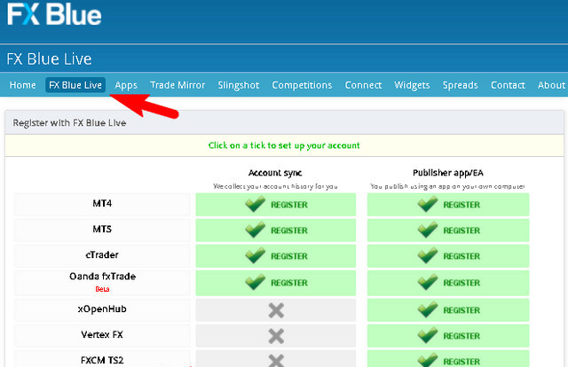Open the Spreads menu item
The height and width of the screenshot is (367, 568).
(460, 85)
